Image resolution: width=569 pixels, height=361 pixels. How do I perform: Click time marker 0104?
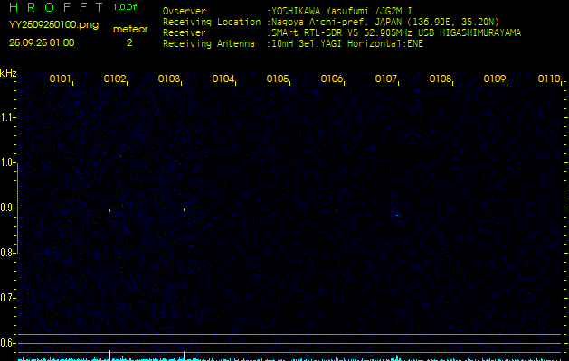(223, 79)
